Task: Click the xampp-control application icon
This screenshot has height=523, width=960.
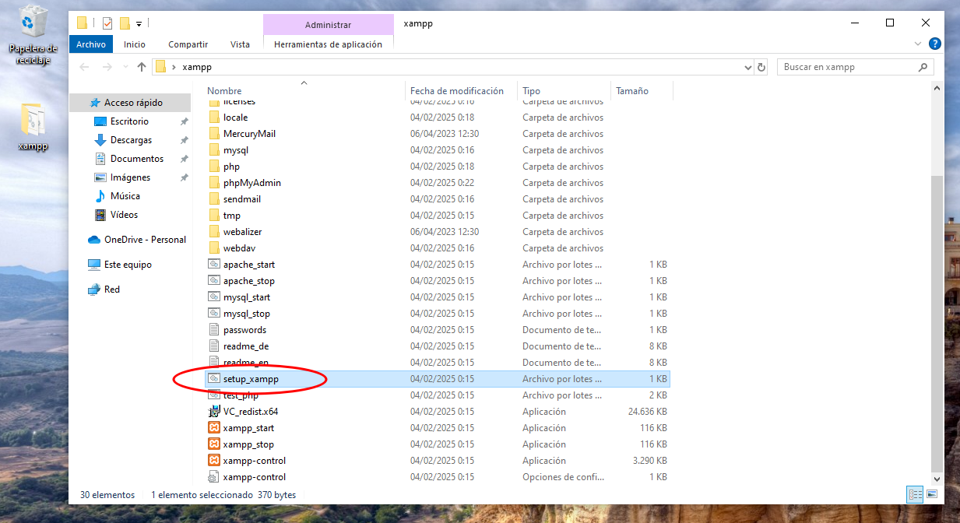Action: [214, 461]
